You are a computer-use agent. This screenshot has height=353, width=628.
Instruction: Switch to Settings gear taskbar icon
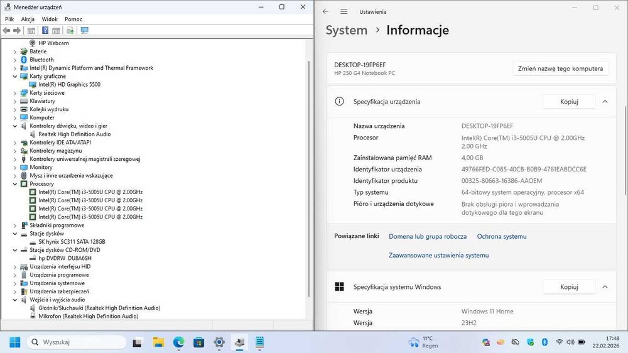(x=219, y=342)
